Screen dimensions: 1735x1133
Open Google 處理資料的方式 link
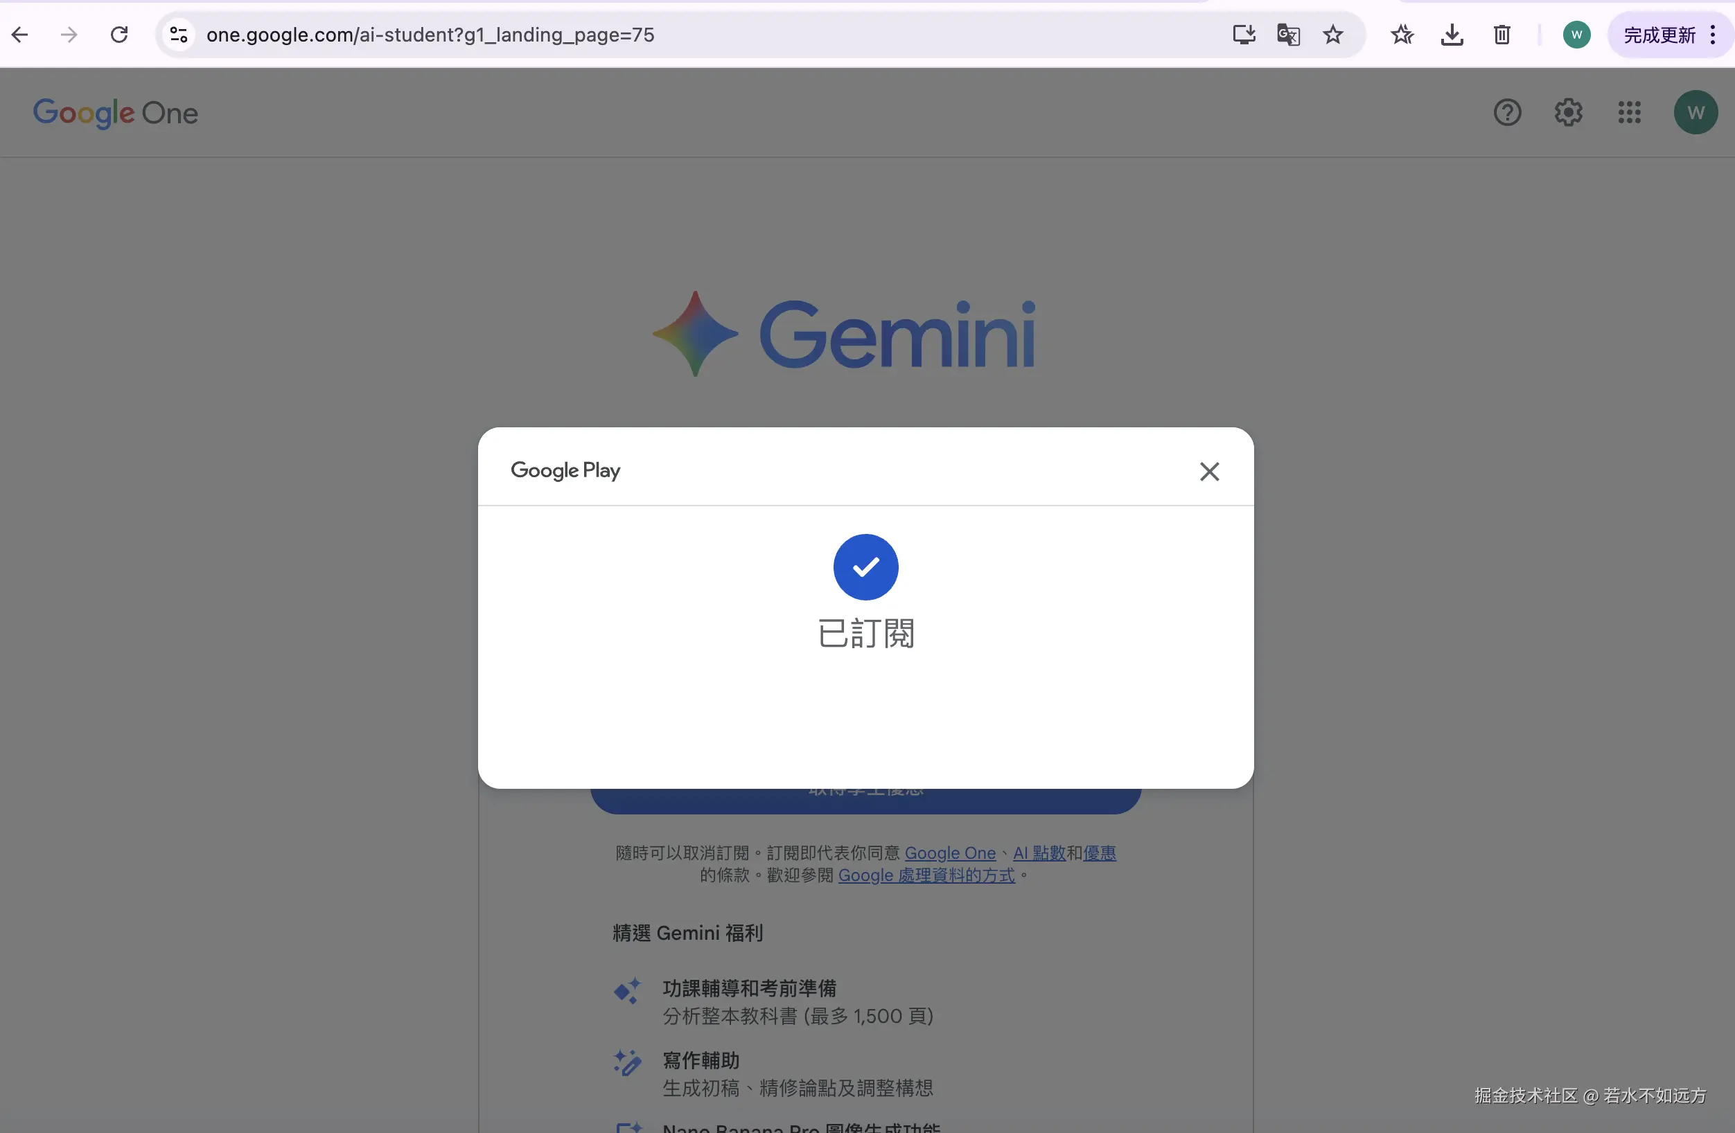point(926,875)
